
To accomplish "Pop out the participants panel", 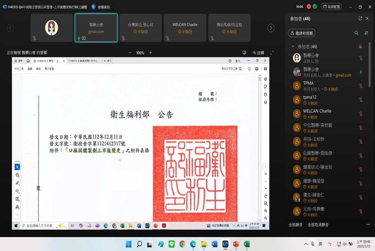I will pos(360,18).
